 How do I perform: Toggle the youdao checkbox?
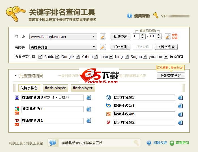pos(145,57)
